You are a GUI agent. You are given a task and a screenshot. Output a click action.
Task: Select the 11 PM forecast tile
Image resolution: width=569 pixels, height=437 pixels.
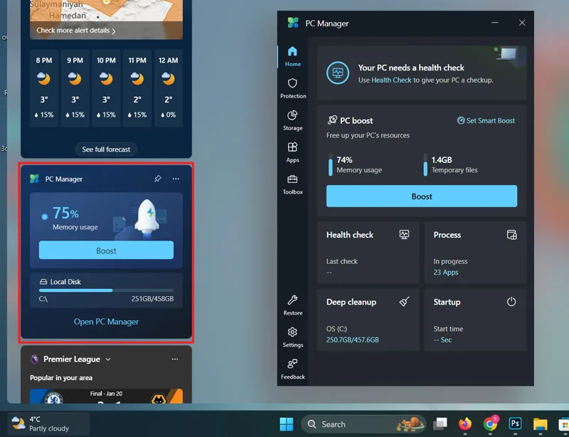point(137,88)
